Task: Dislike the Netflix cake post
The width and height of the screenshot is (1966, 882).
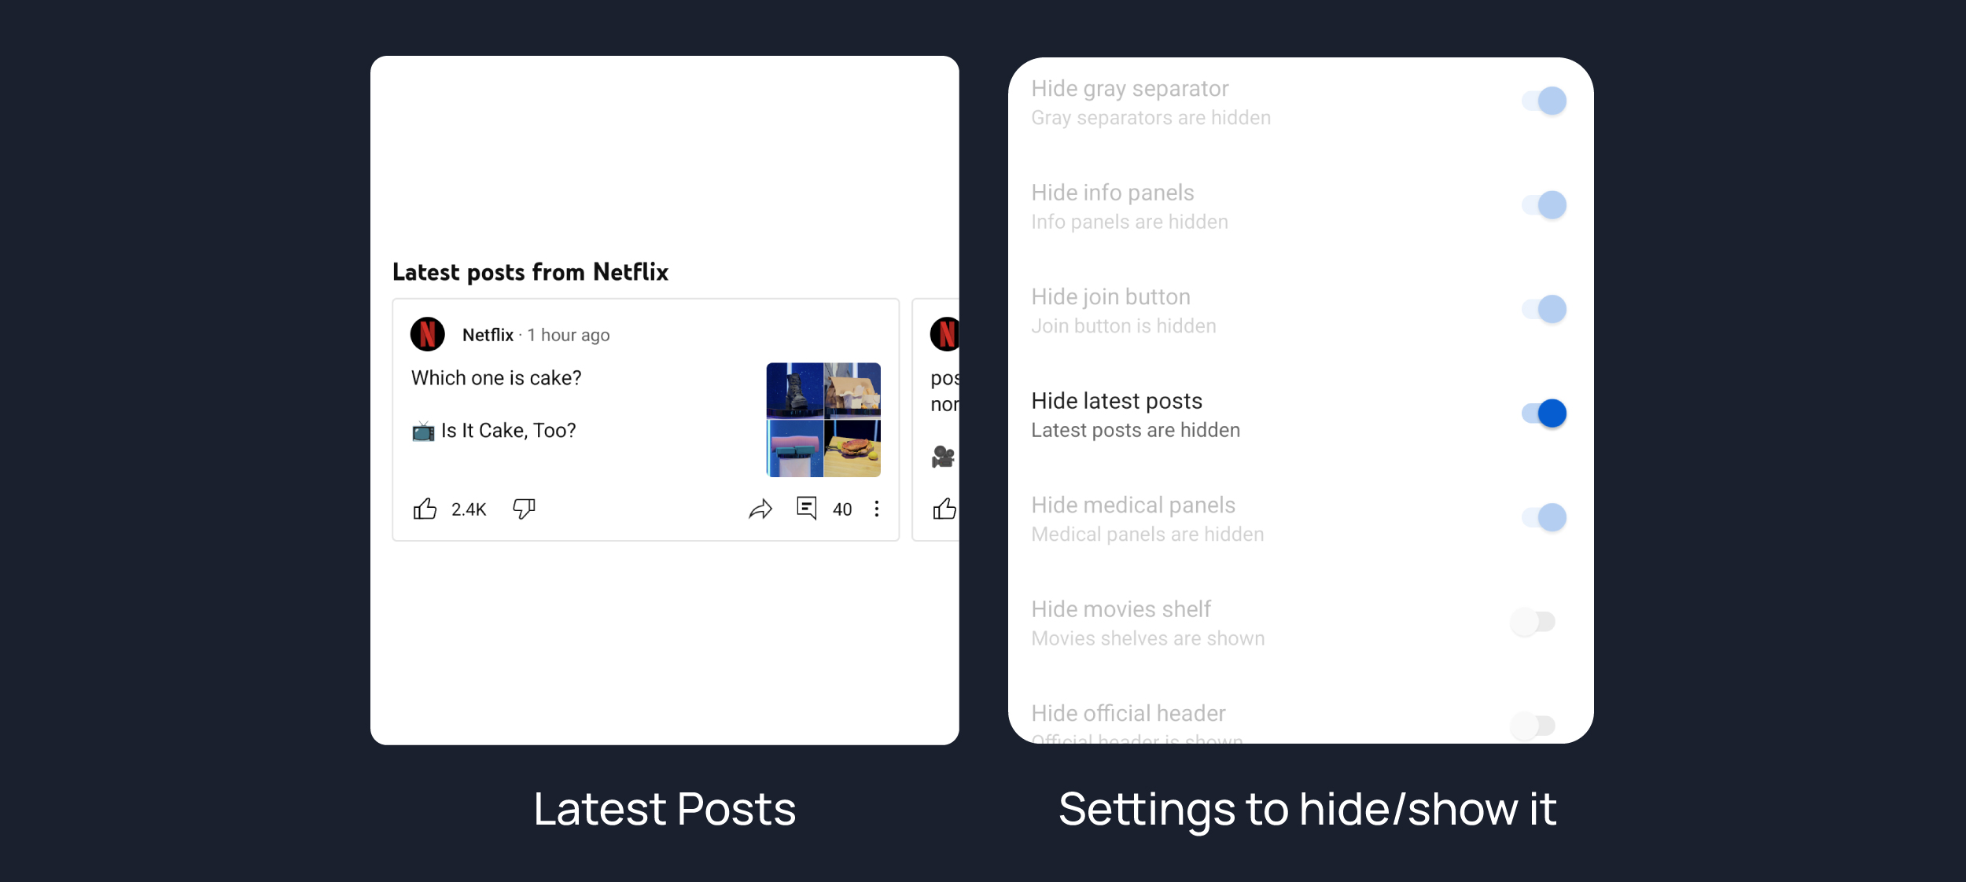Action: click(x=524, y=509)
